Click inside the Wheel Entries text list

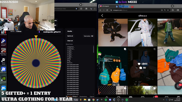[x=80, y=70]
